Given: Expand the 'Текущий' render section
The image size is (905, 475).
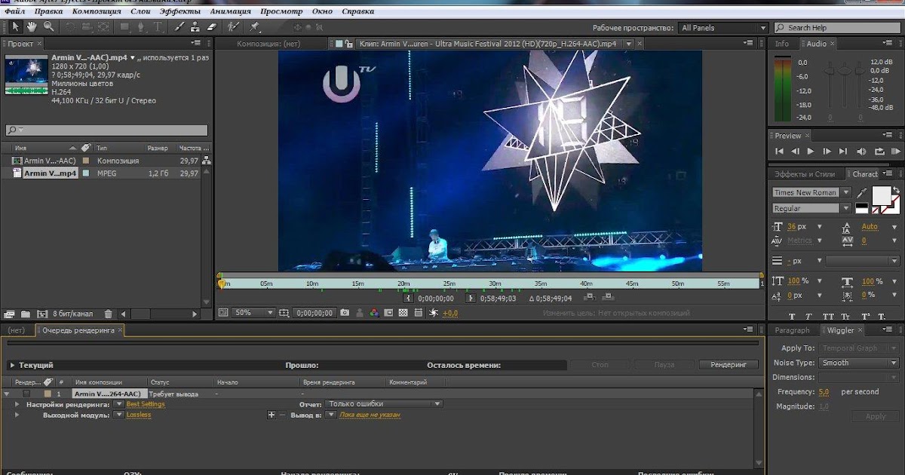Looking at the screenshot, I should pos(12,365).
